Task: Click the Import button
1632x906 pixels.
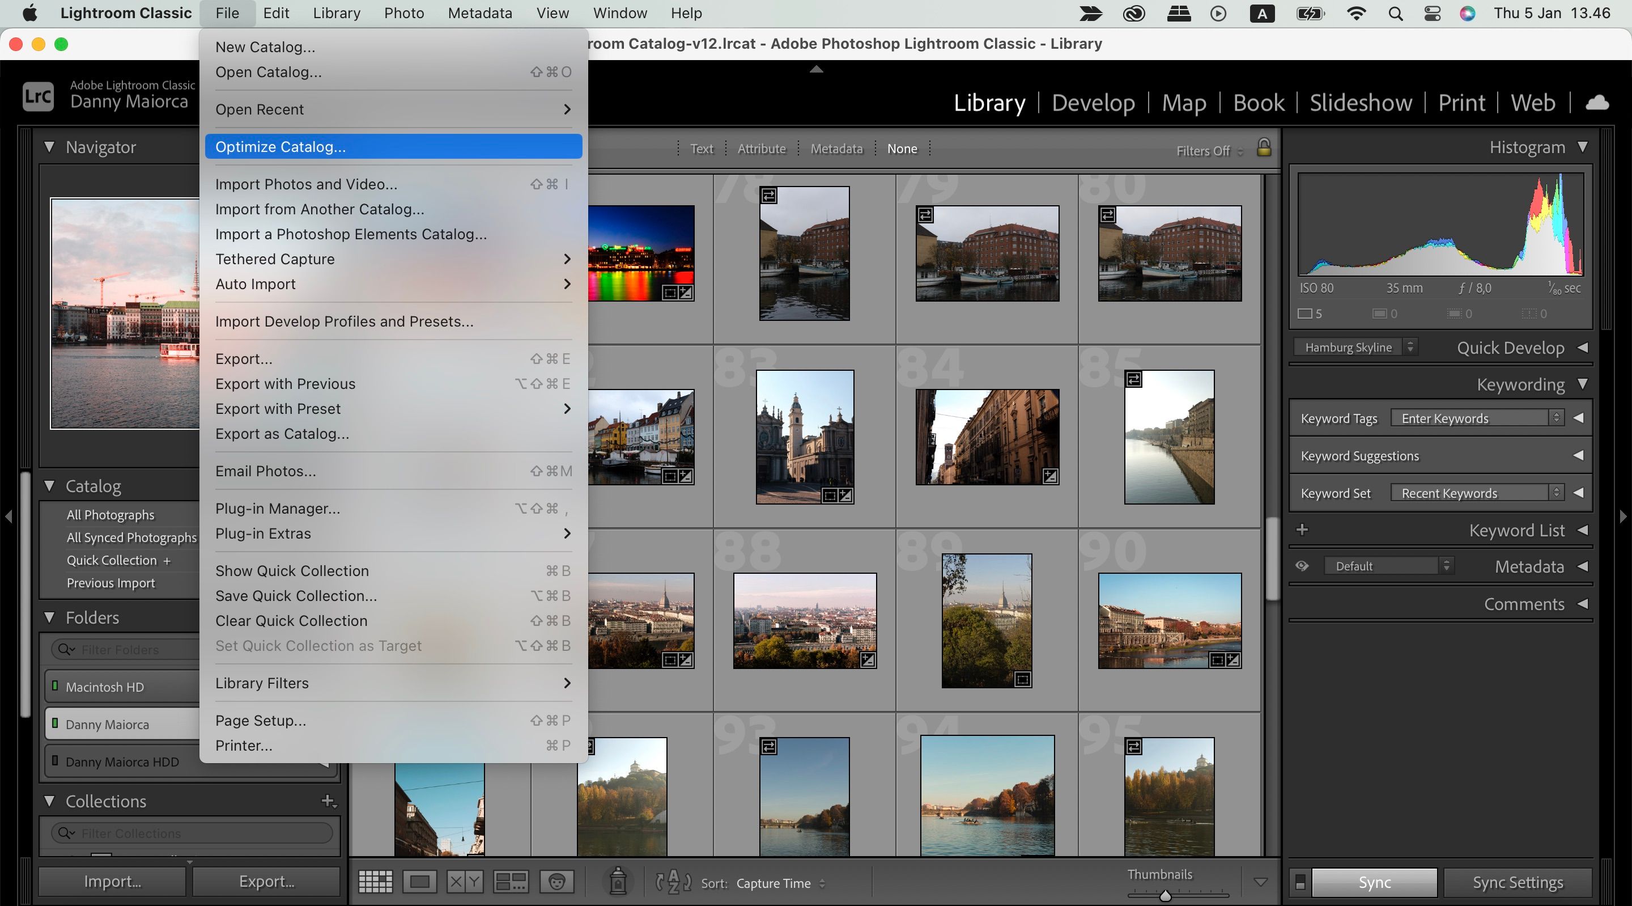Action: click(112, 881)
